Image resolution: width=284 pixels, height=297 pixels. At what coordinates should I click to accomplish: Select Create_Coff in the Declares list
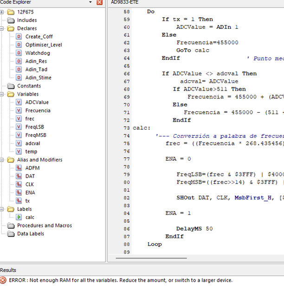coord(39,37)
